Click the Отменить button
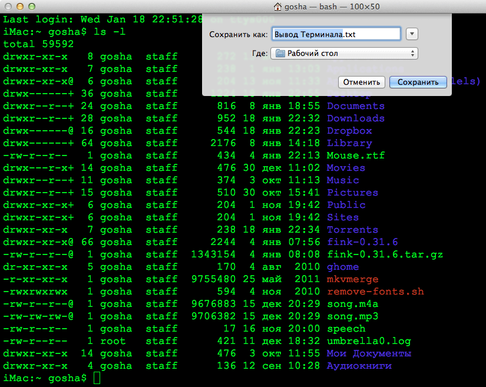486x387 pixels. pos(361,82)
